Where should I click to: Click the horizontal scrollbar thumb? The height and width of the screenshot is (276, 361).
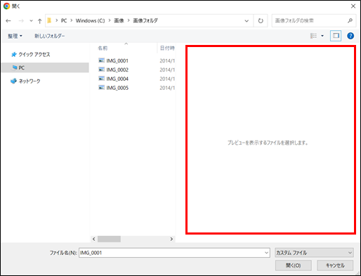coord(109,239)
